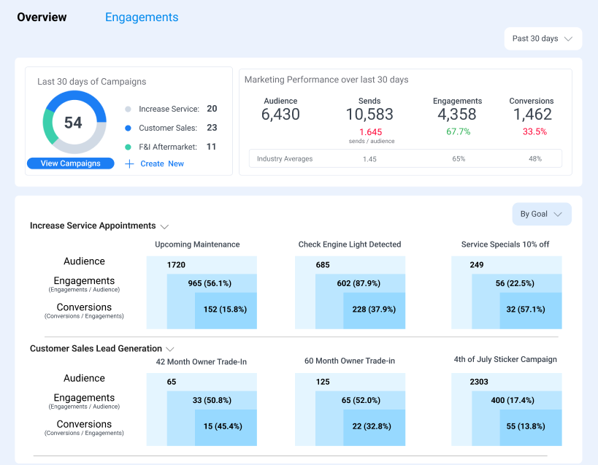Viewport: 598px width, 465px height.
Task: Click the Service Specials 249 audience block
Action: click(507, 265)
